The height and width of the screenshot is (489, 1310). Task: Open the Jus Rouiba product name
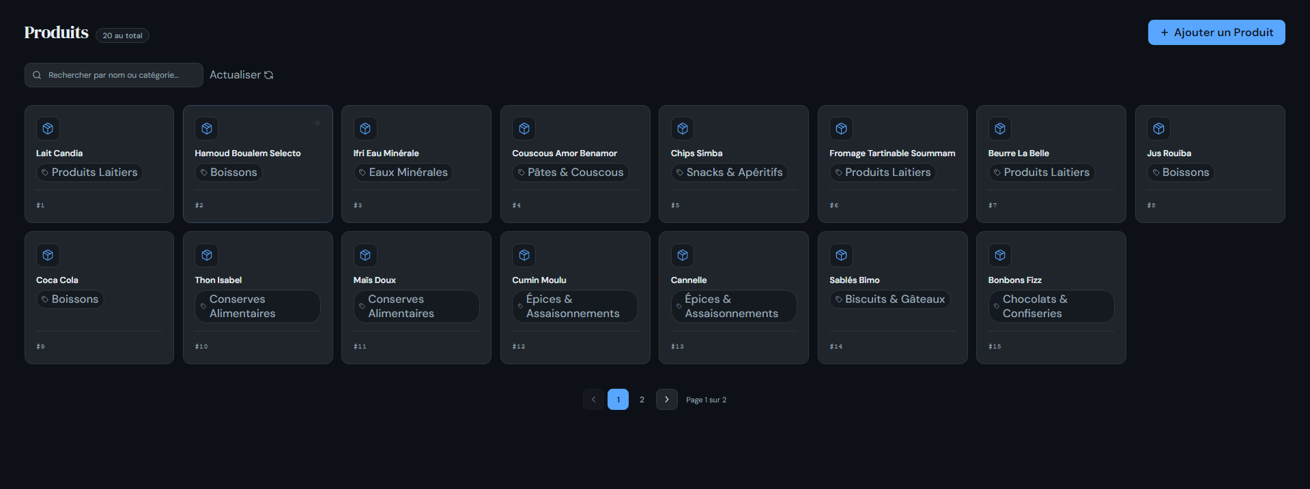(x=1169, y=153)
